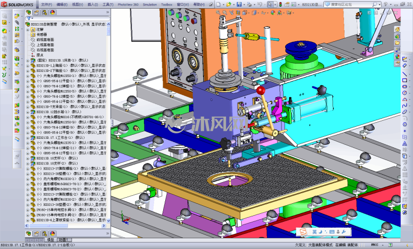Select 传感器 in the feature tree
The height and width of the screenshot is (249, 413).
point(41,34)
